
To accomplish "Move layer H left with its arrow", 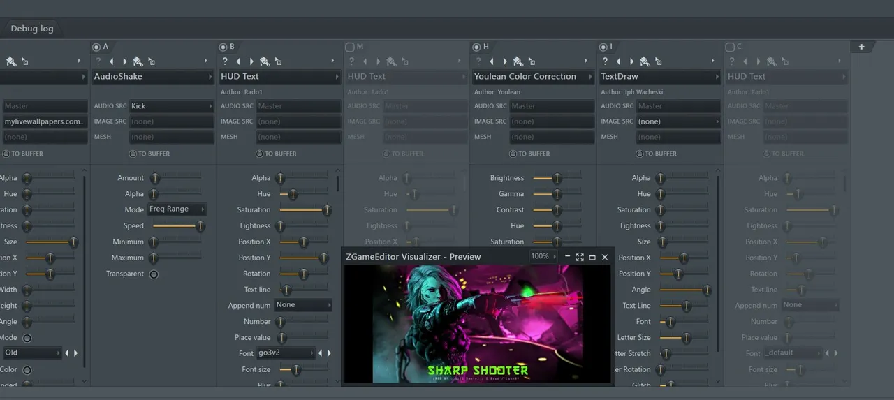I will pos(492,61).
